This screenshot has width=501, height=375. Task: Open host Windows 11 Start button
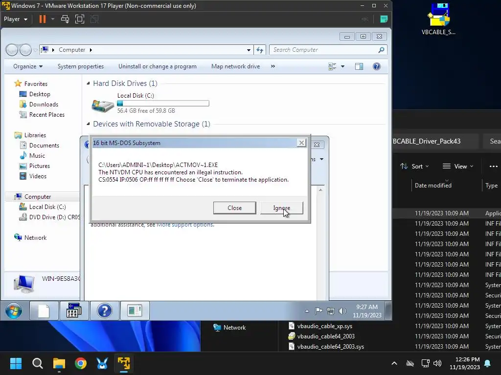click(x=16, y=363)
